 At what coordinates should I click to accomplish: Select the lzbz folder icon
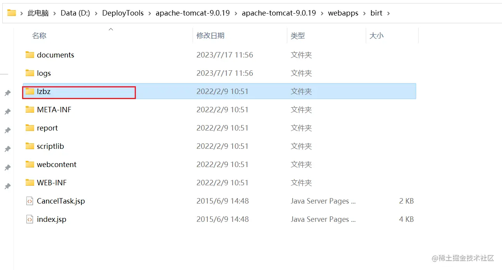coord(30,91)
